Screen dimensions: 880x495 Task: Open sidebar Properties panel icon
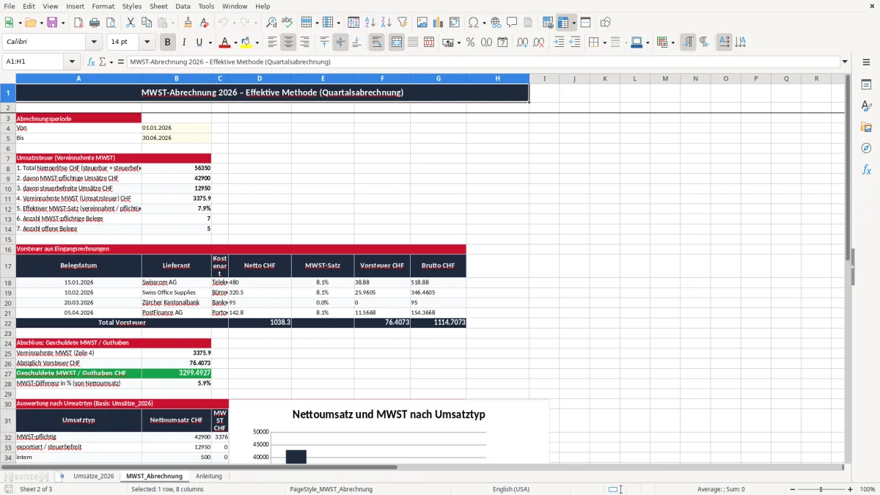coord(866,85)
